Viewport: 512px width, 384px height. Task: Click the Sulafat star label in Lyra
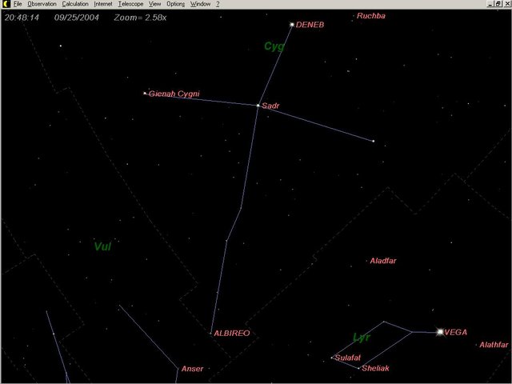348,358
